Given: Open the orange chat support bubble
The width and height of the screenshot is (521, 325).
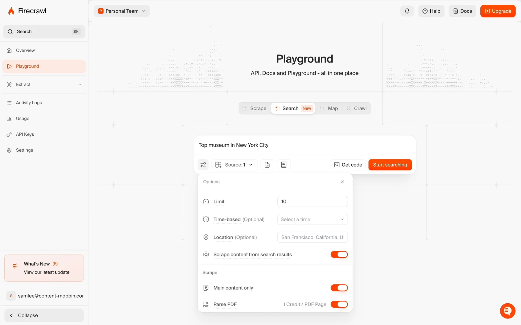Looking at the screenshot, I should click(507, 311).
